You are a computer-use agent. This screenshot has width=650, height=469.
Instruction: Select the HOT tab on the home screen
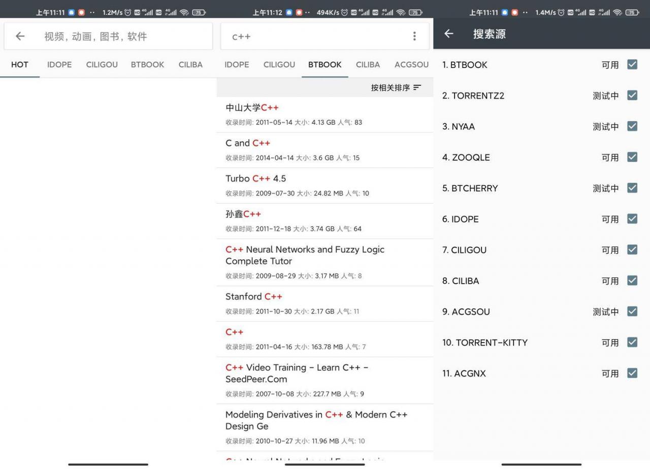19,64
